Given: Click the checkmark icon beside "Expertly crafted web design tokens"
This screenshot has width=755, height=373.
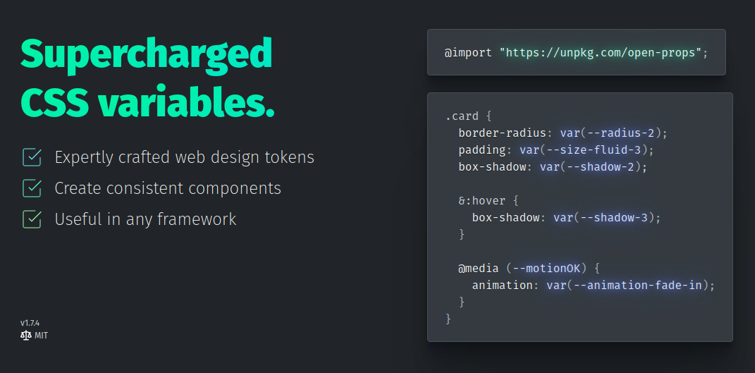Looking at the screenshot, I should coord(32,157).
